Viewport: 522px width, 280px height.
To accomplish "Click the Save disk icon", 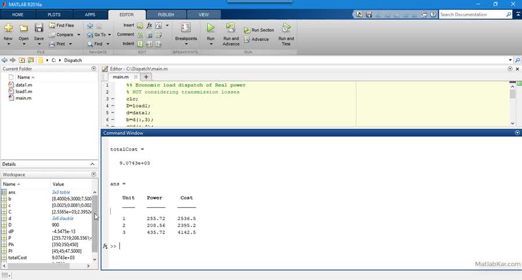I will coord(39,28).
